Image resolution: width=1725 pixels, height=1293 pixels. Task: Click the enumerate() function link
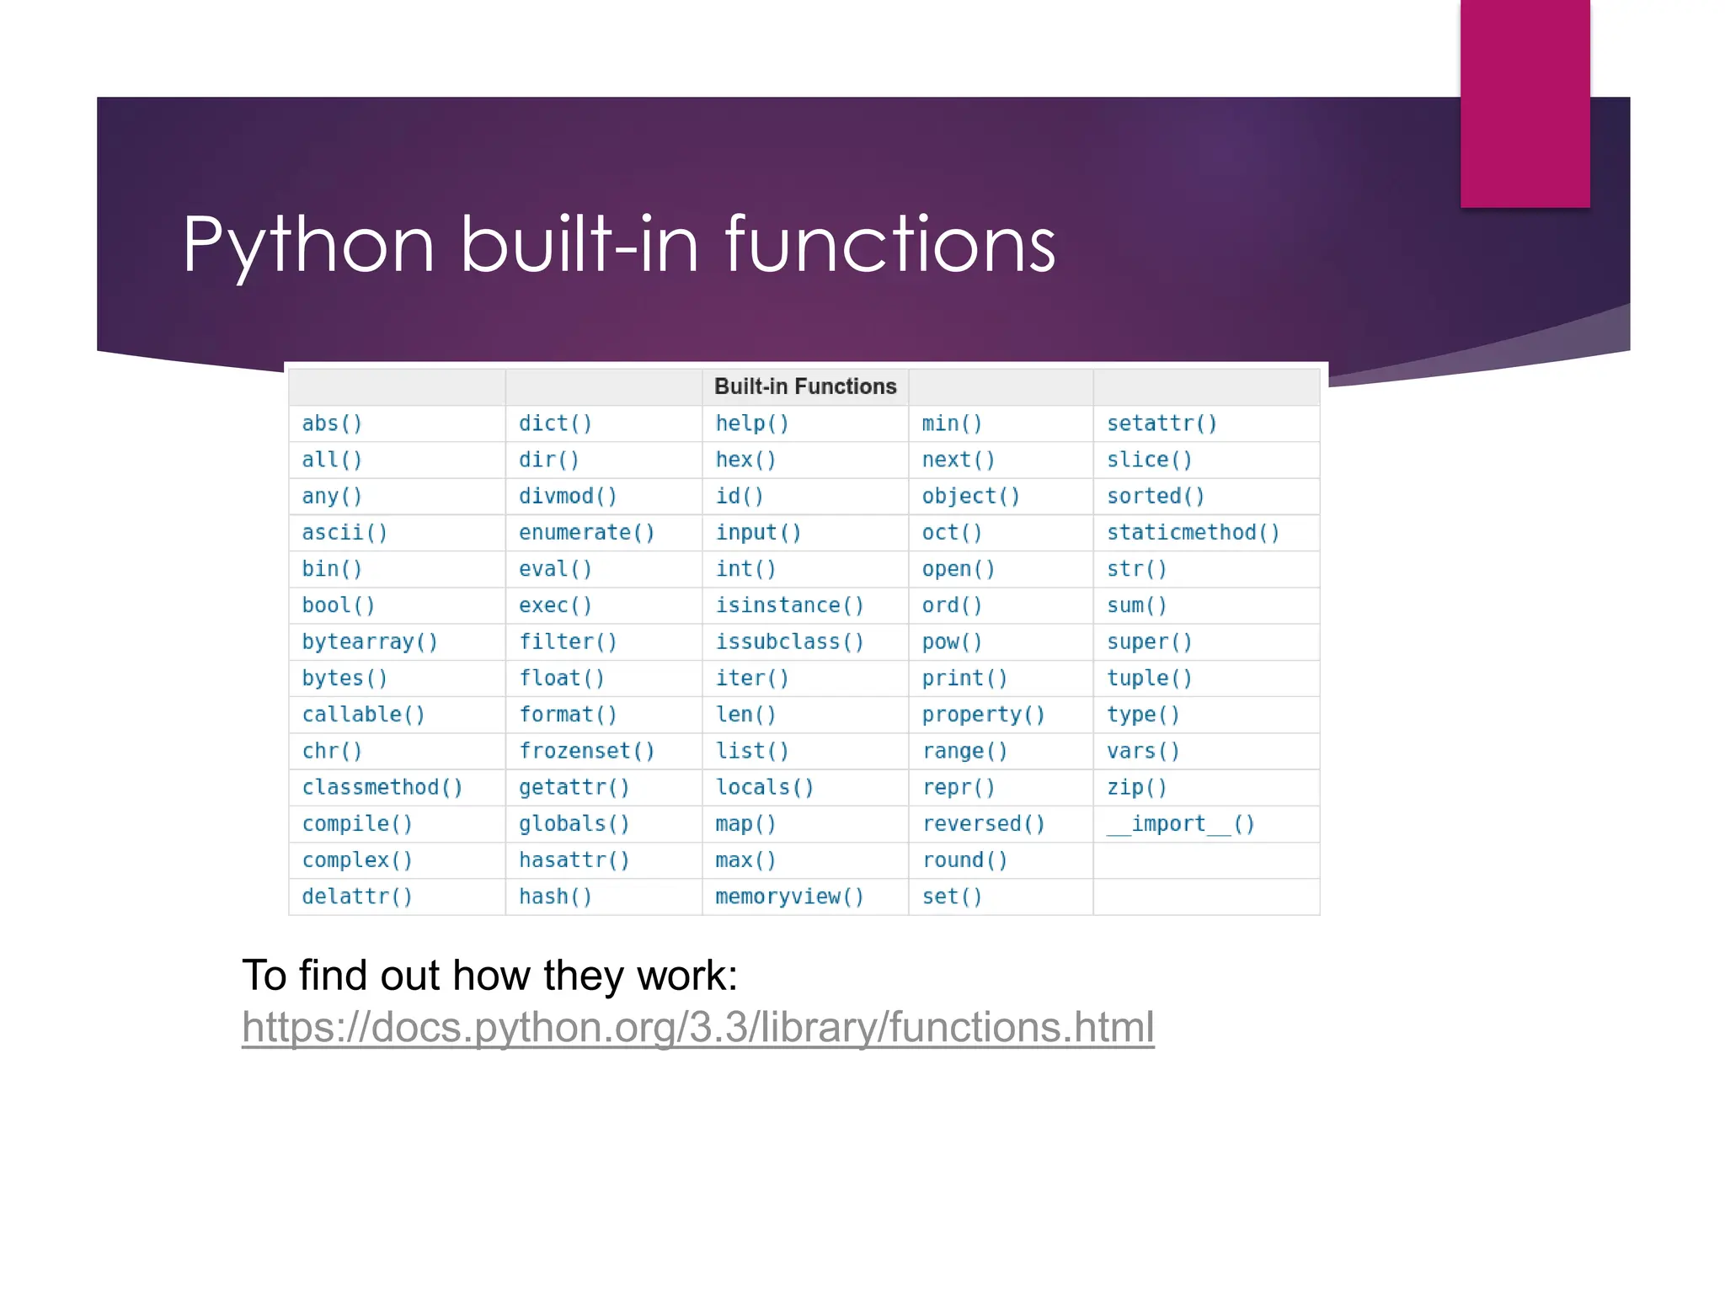586,533
